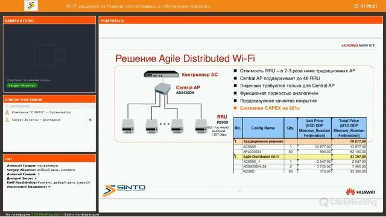Click the LEADING NEW ICT slogan
Image resolution: width=386 pixels, height=217 pixels.
point(358,46)
